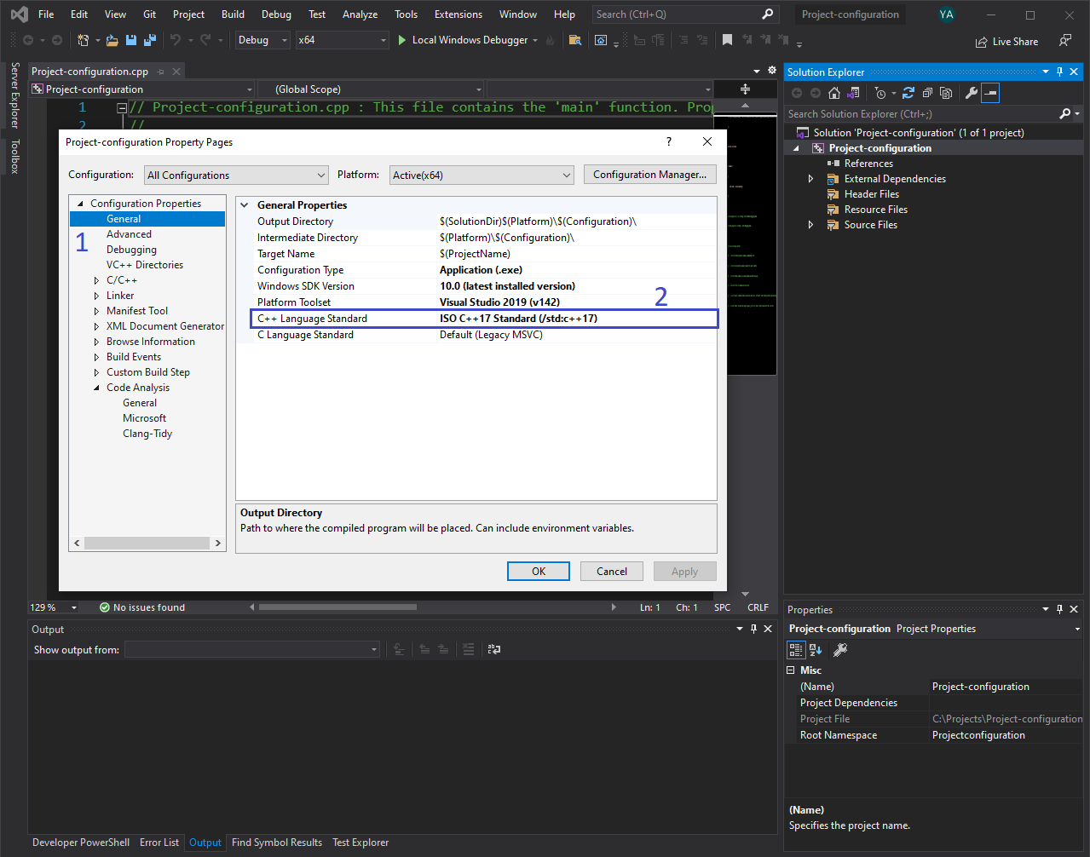Switch to the Error List tab

point(159,842)
